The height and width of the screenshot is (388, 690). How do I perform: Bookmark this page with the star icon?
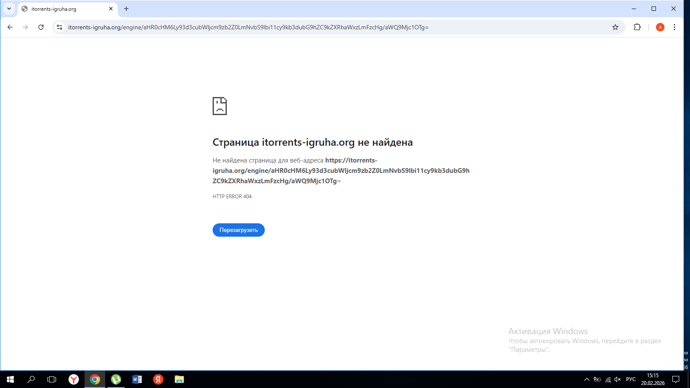click(615, 27)
